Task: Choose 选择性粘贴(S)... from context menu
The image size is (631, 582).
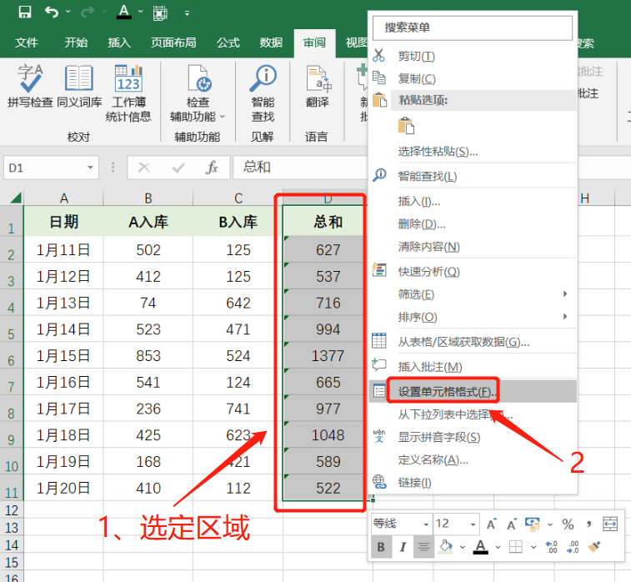Action: point(473,151)
